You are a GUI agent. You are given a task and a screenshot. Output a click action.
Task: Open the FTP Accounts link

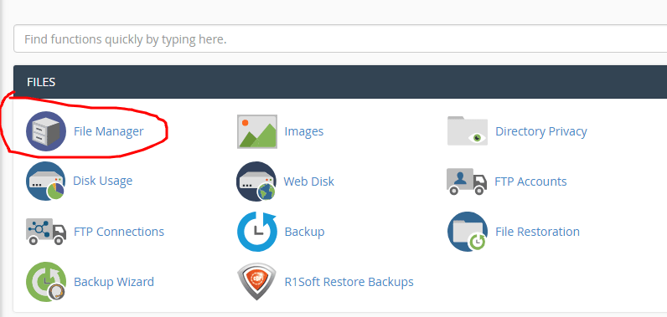pos(530,182)
